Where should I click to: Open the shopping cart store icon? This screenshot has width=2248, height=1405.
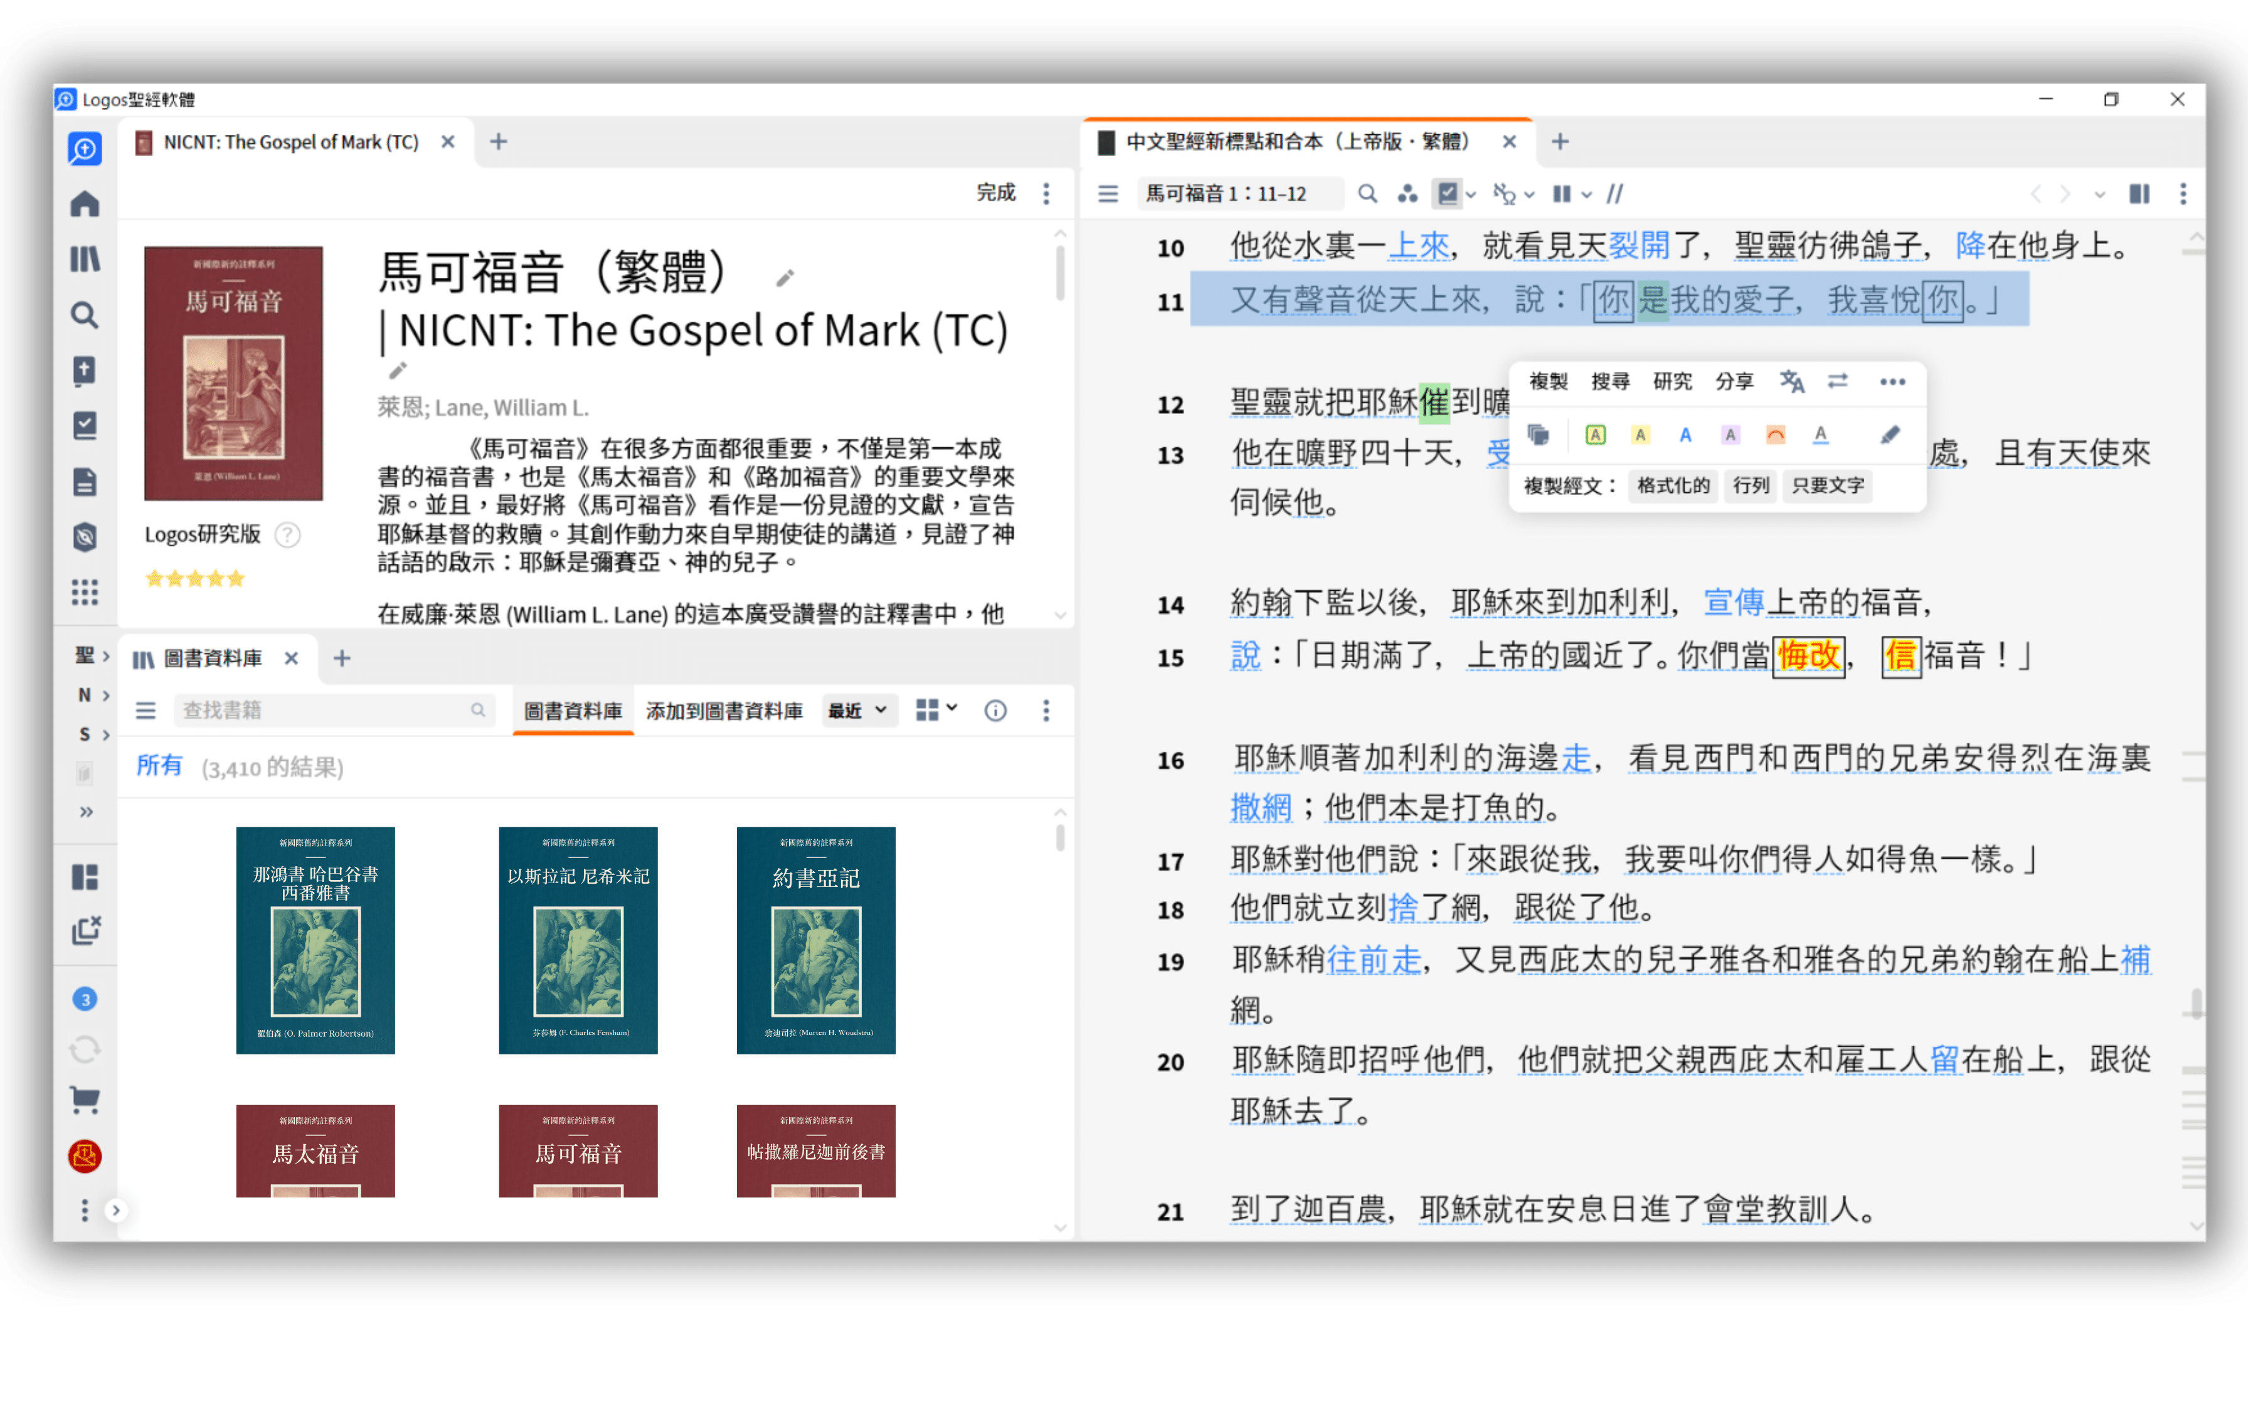click(85, 1100)
